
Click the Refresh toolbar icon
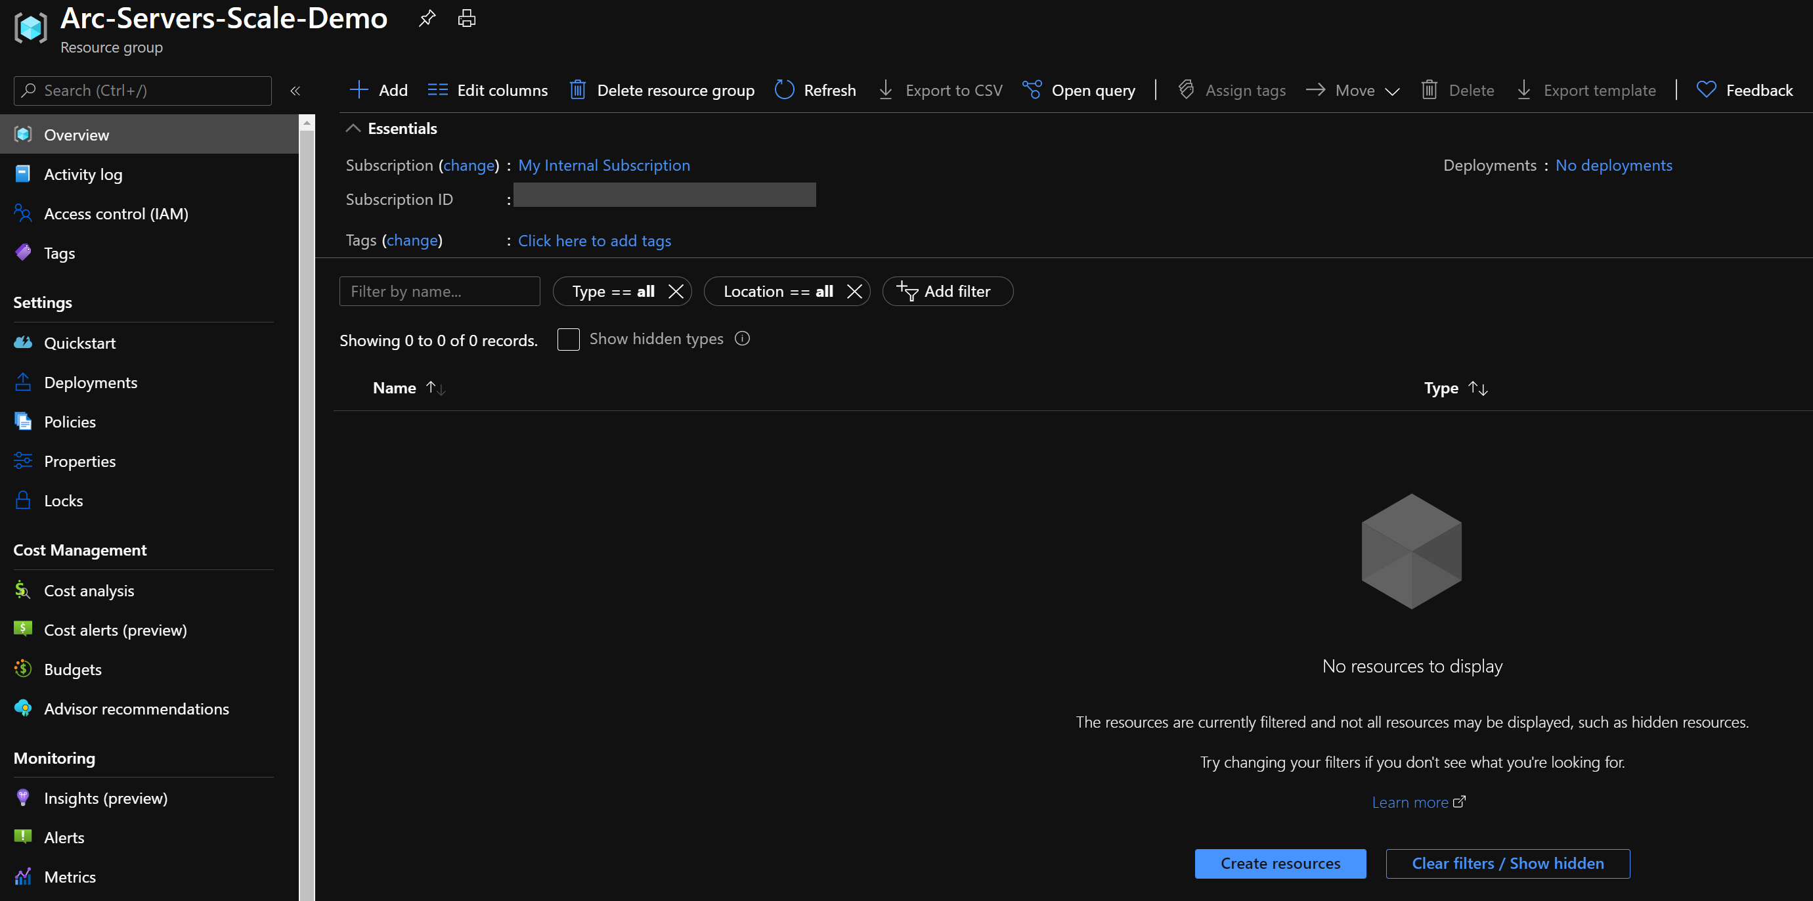click(x=784, y=90)
